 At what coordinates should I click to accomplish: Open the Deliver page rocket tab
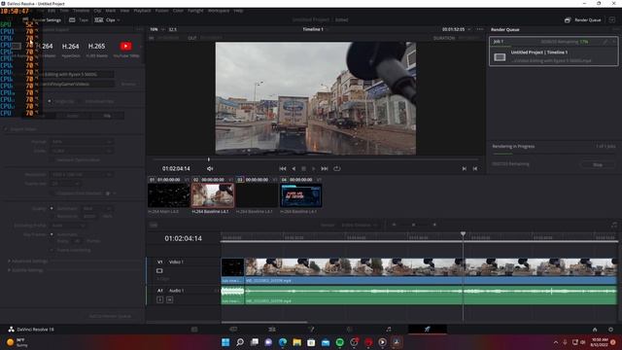[x=428, y=330]
